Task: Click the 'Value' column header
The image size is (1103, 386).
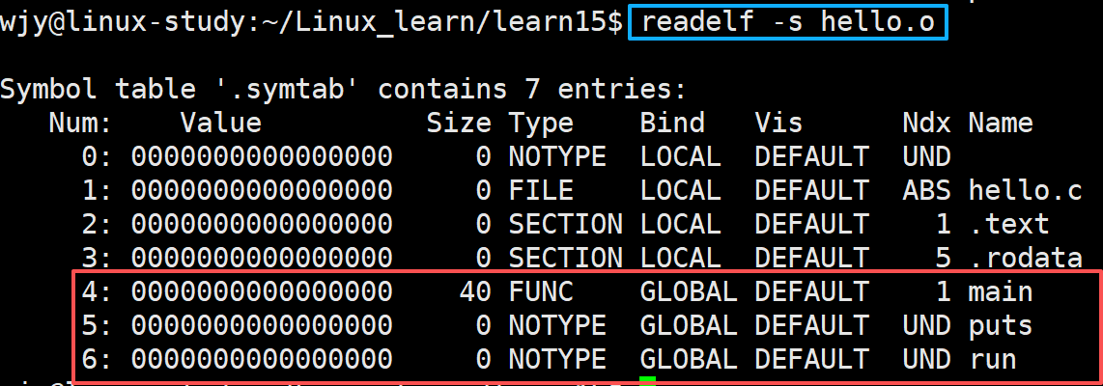Action: (221, 124)
